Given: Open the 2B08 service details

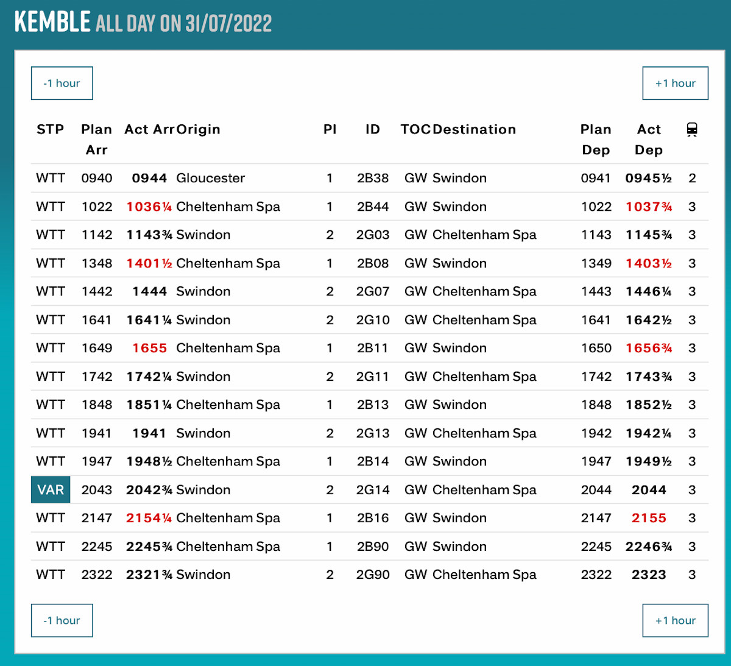Looking at the screenshot, I should 372,264.
